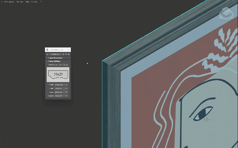Open the help question mark icon
238x148 pixels.
[x=66, y=54]
